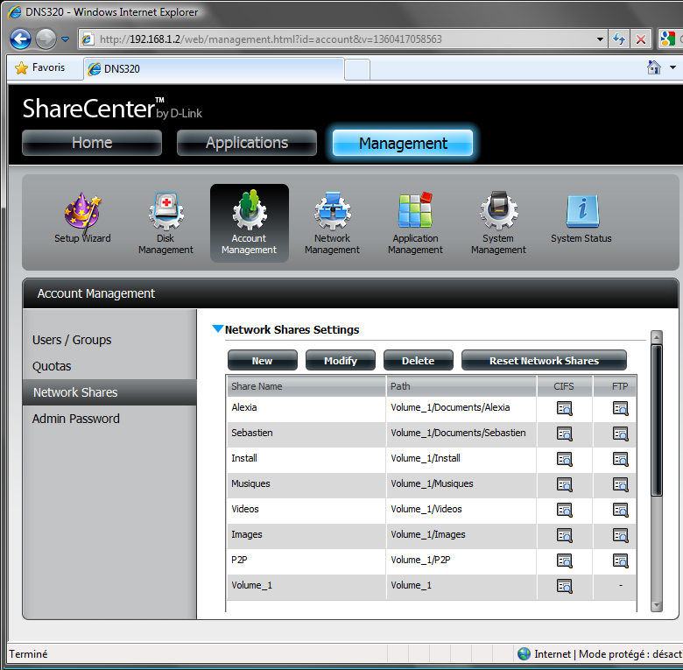View CIFS settings for Videos share
683x670 pixels.
pyautogui.click(x=565, y=510)
